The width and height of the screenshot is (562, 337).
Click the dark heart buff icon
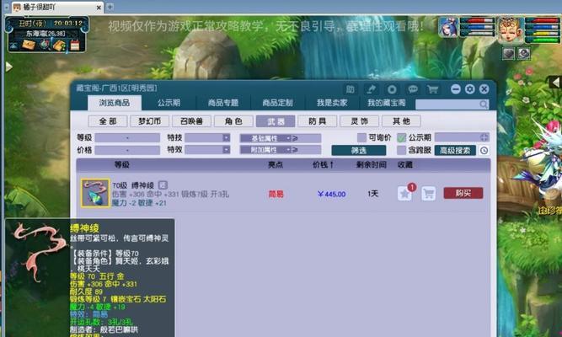coord(509,54)
